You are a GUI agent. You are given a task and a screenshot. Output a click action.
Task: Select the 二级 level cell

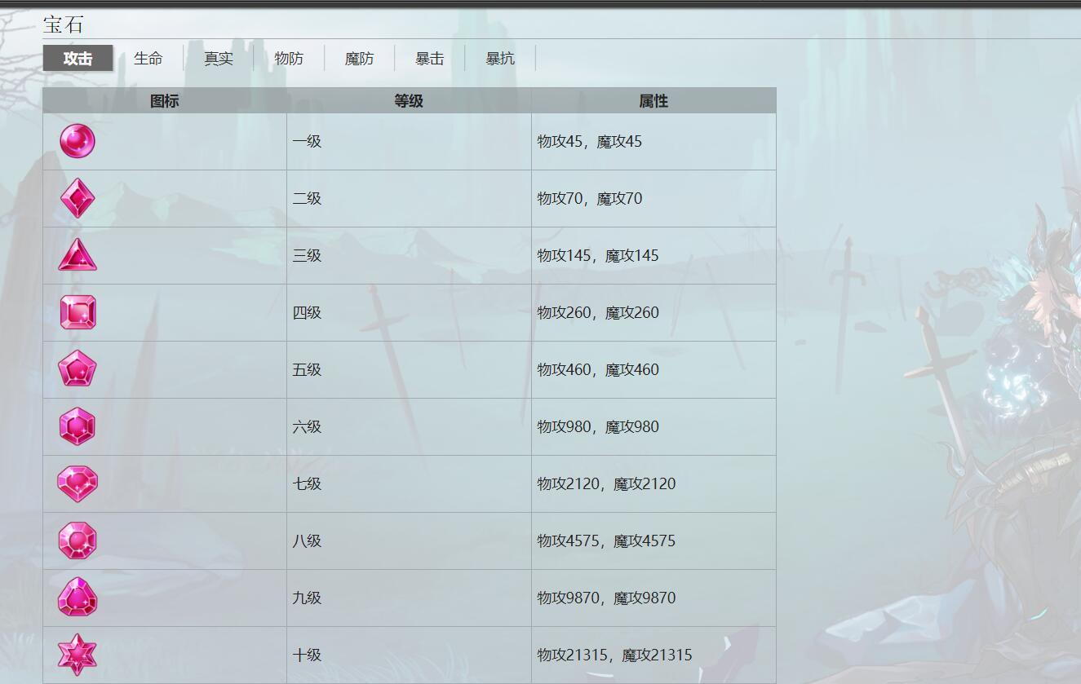409,199
